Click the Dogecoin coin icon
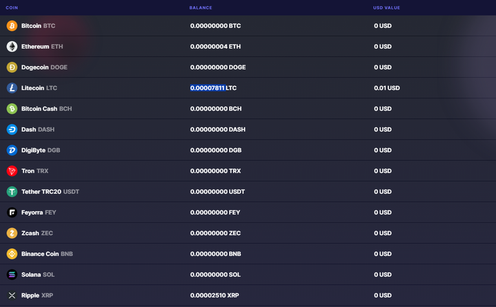 point(12,67)
